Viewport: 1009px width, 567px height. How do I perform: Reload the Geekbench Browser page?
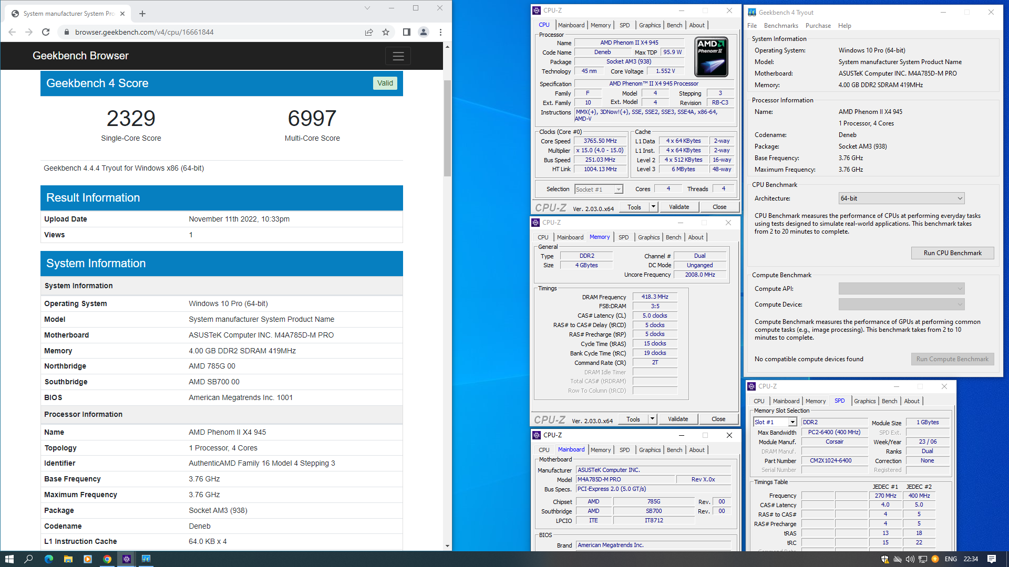pyautogui.click(x=46, y=32)
